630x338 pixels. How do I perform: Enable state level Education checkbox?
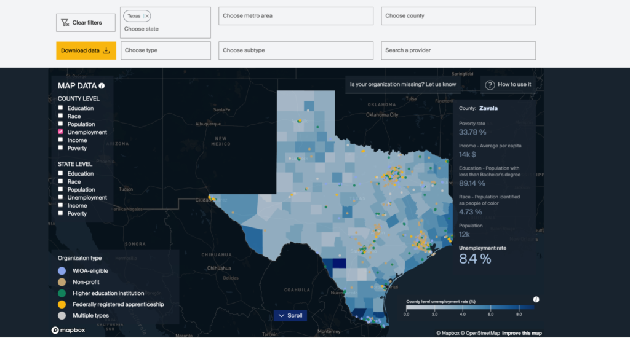tap(60, 173)
